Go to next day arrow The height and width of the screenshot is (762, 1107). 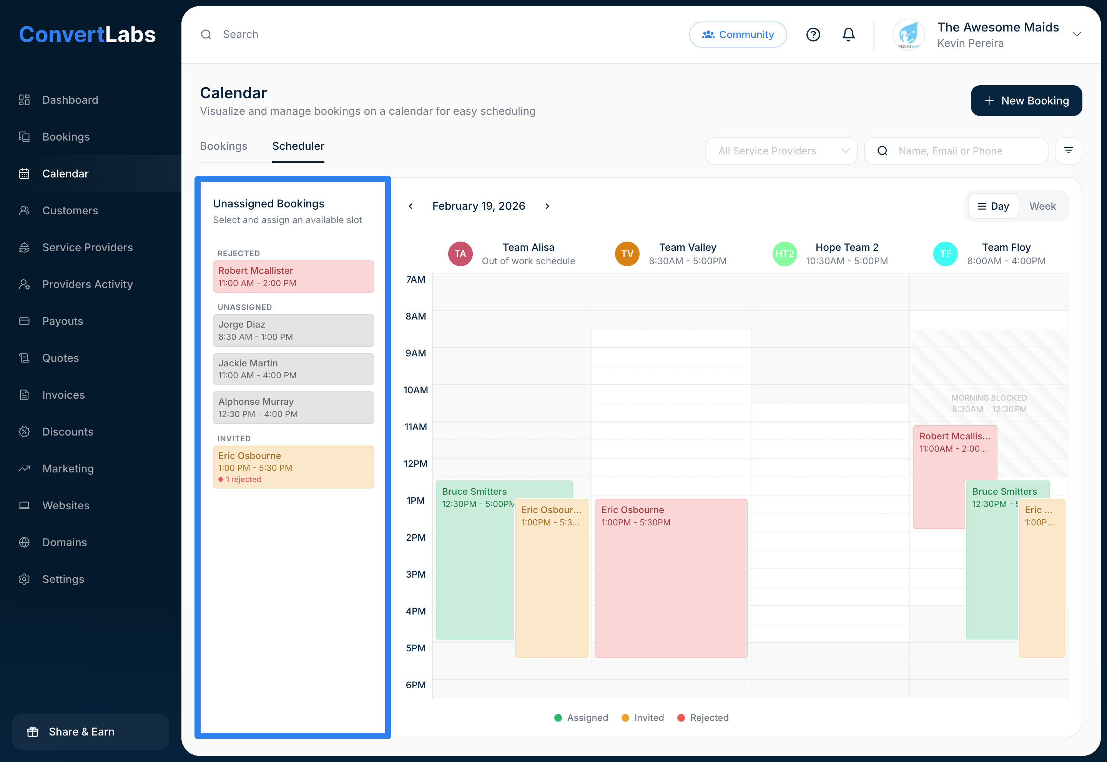point(547,206)
